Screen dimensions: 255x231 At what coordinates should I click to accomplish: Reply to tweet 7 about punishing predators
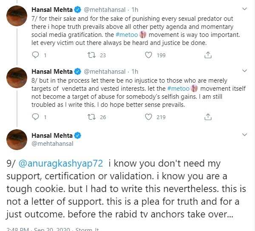(36, 55)
